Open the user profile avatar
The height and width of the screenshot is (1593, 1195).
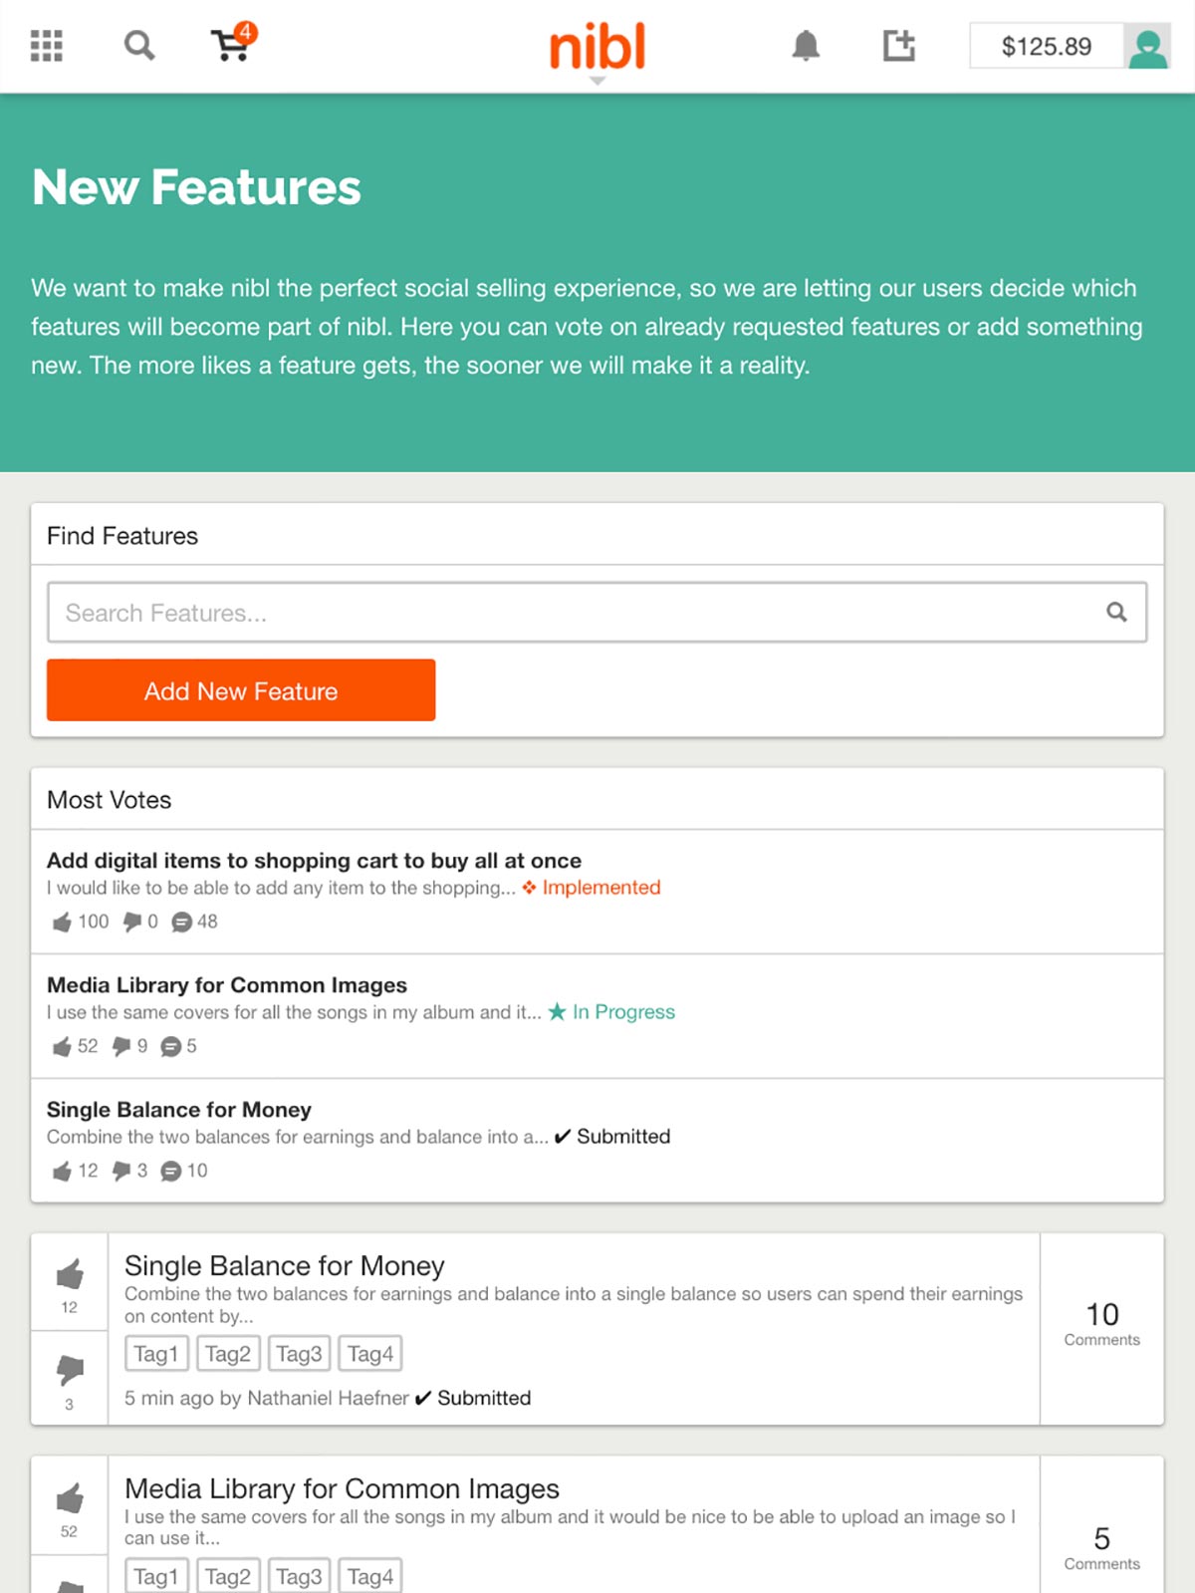coord(1147,47)
